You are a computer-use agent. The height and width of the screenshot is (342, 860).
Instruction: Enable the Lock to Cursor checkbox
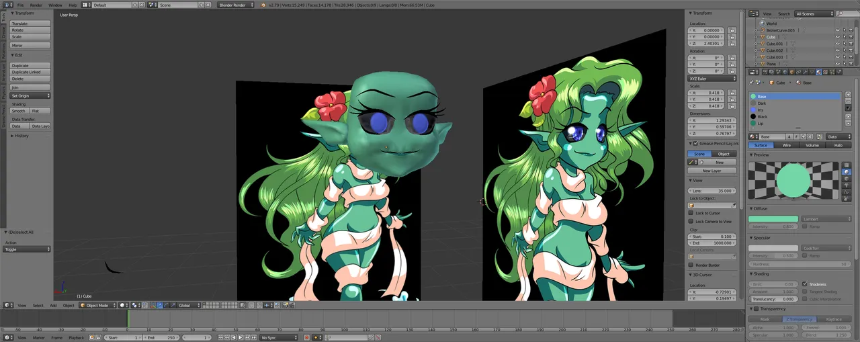[x=691, y=213]
